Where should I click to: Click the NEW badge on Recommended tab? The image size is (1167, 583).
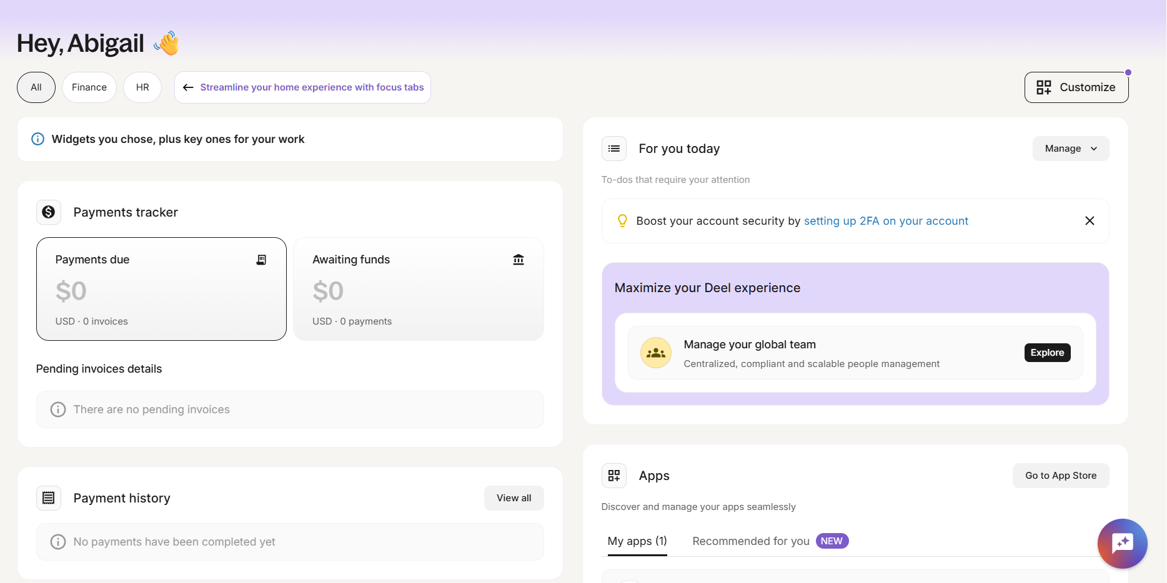pyautogui.click(x=832, y=541)
